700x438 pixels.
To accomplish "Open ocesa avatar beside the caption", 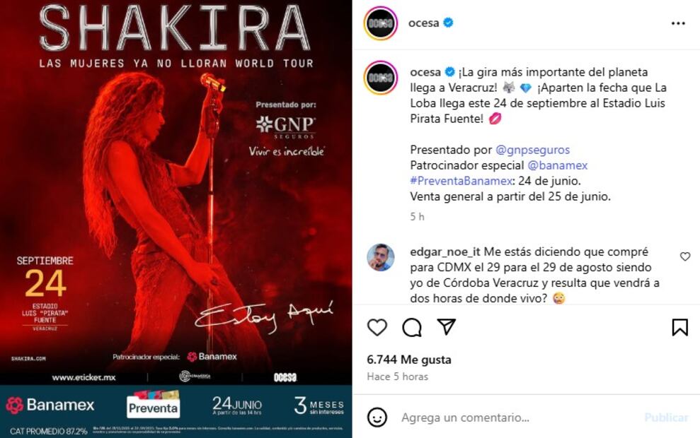I will coord(380,78).
